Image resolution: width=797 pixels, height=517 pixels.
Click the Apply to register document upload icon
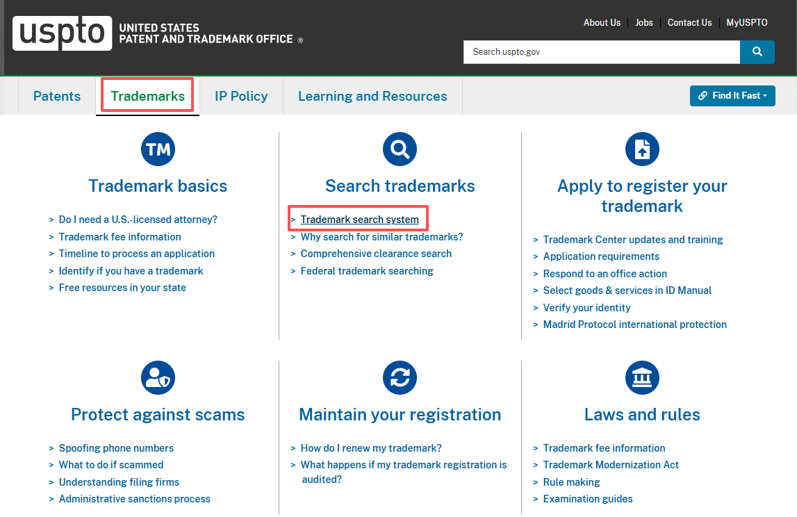pos(642,149)
